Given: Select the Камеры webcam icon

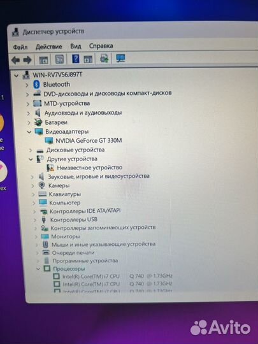Looking at the screenshot, I should [41, 185].
